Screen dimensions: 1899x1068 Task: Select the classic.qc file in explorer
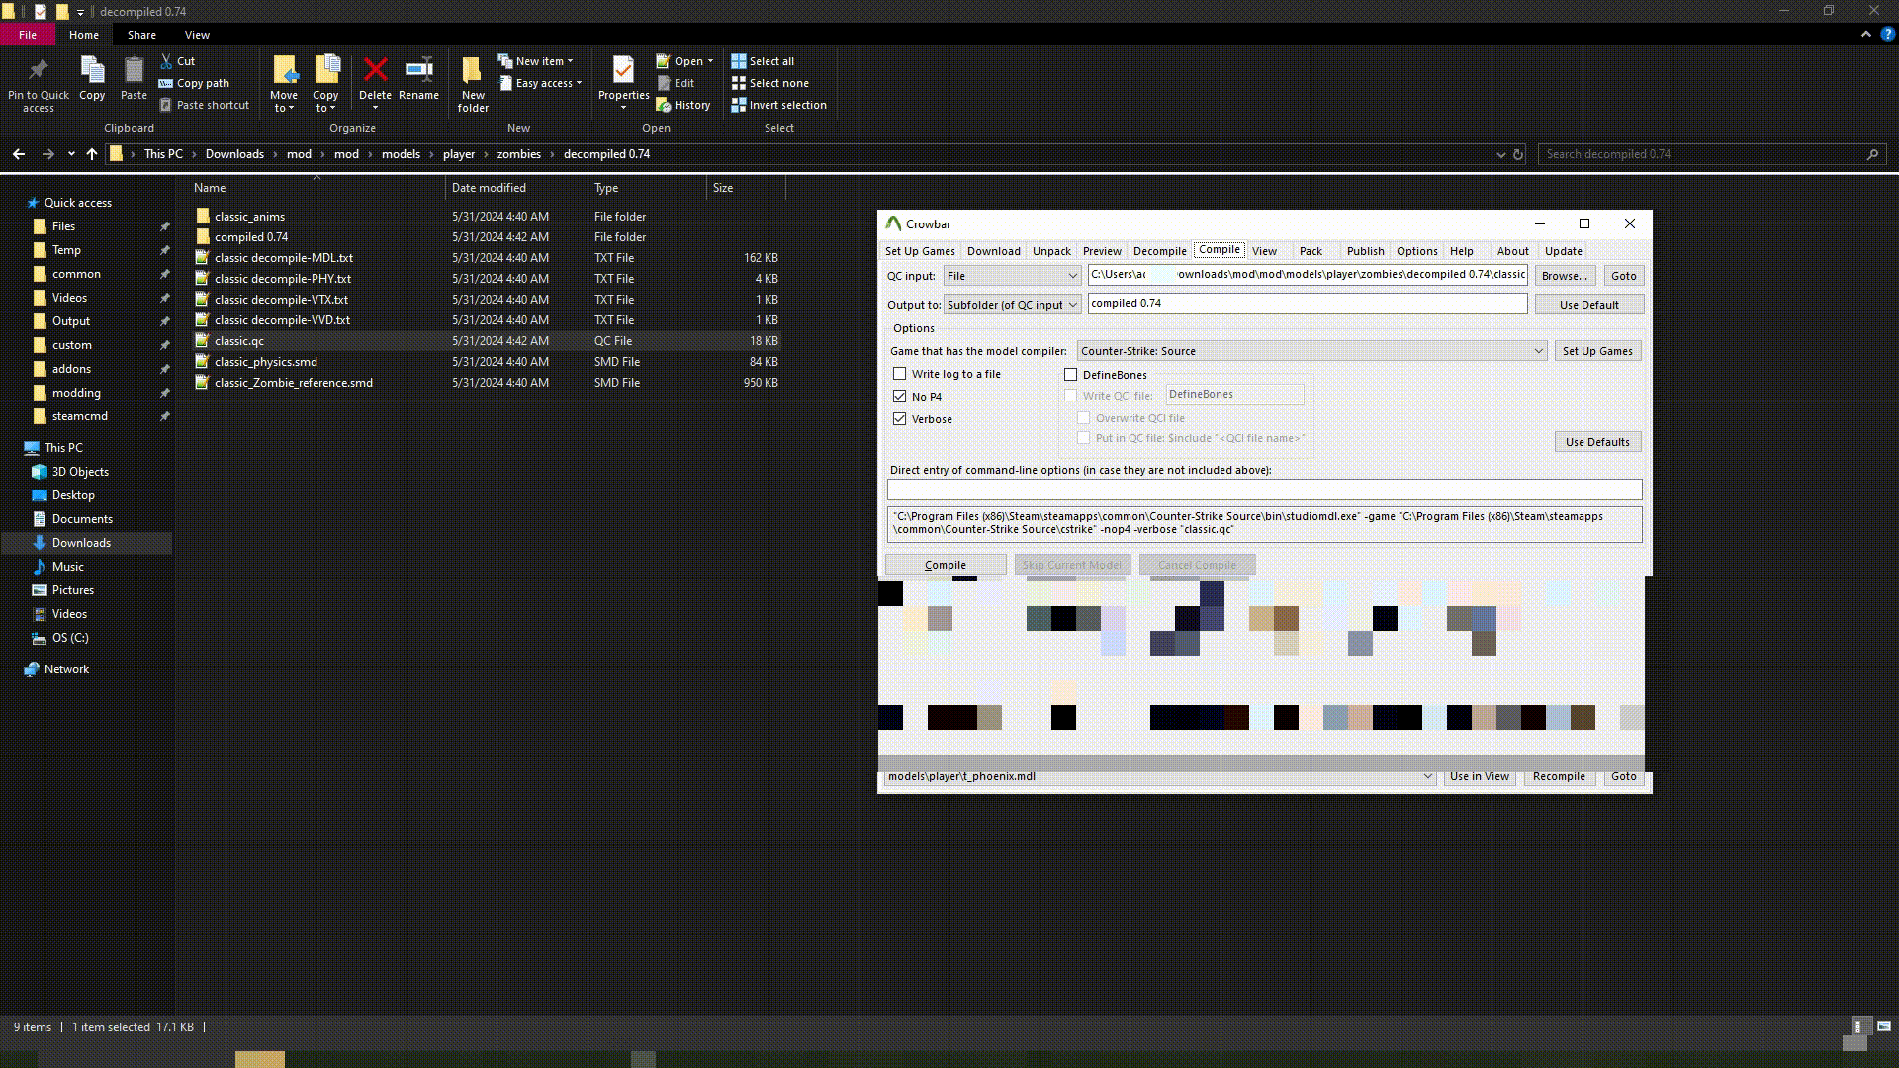(x=238, y=340)
